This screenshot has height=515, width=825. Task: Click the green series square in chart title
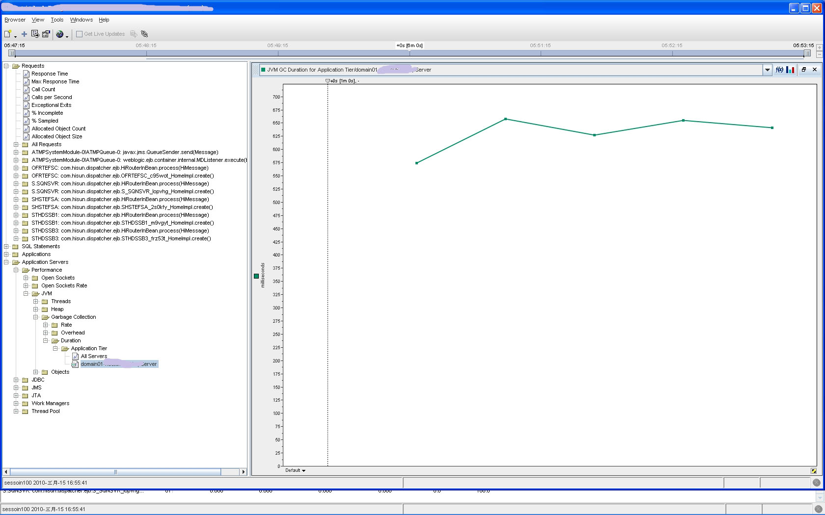pos(263,70)
